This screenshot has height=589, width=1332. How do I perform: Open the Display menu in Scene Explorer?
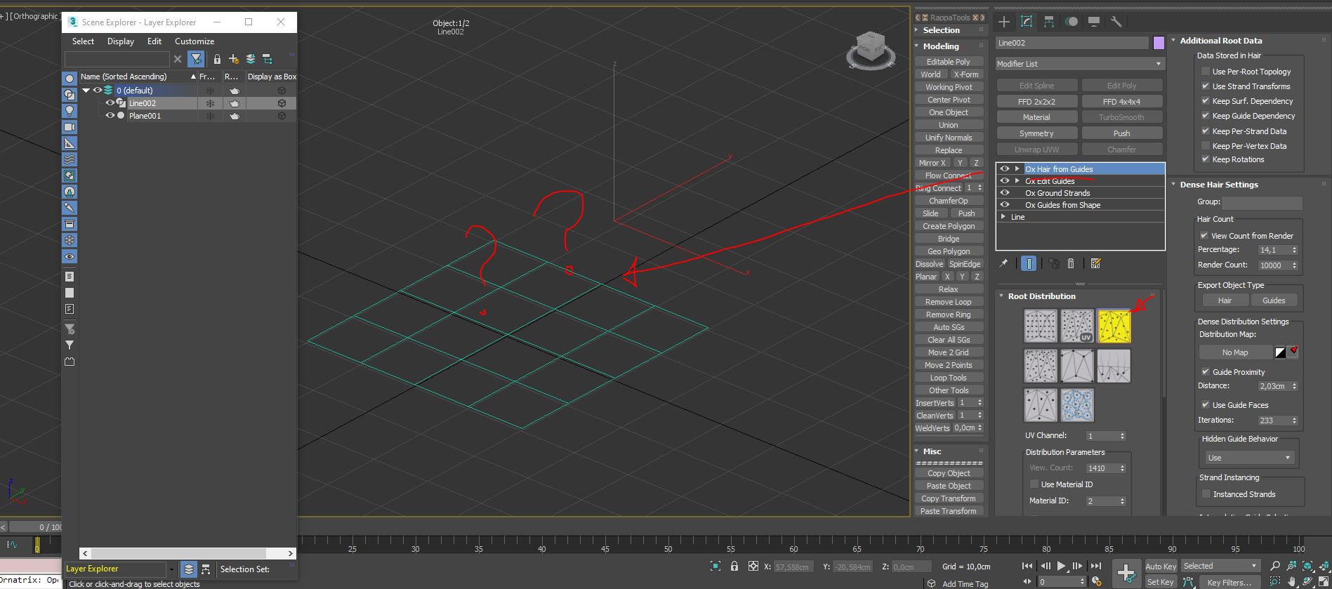pos(121,41)
